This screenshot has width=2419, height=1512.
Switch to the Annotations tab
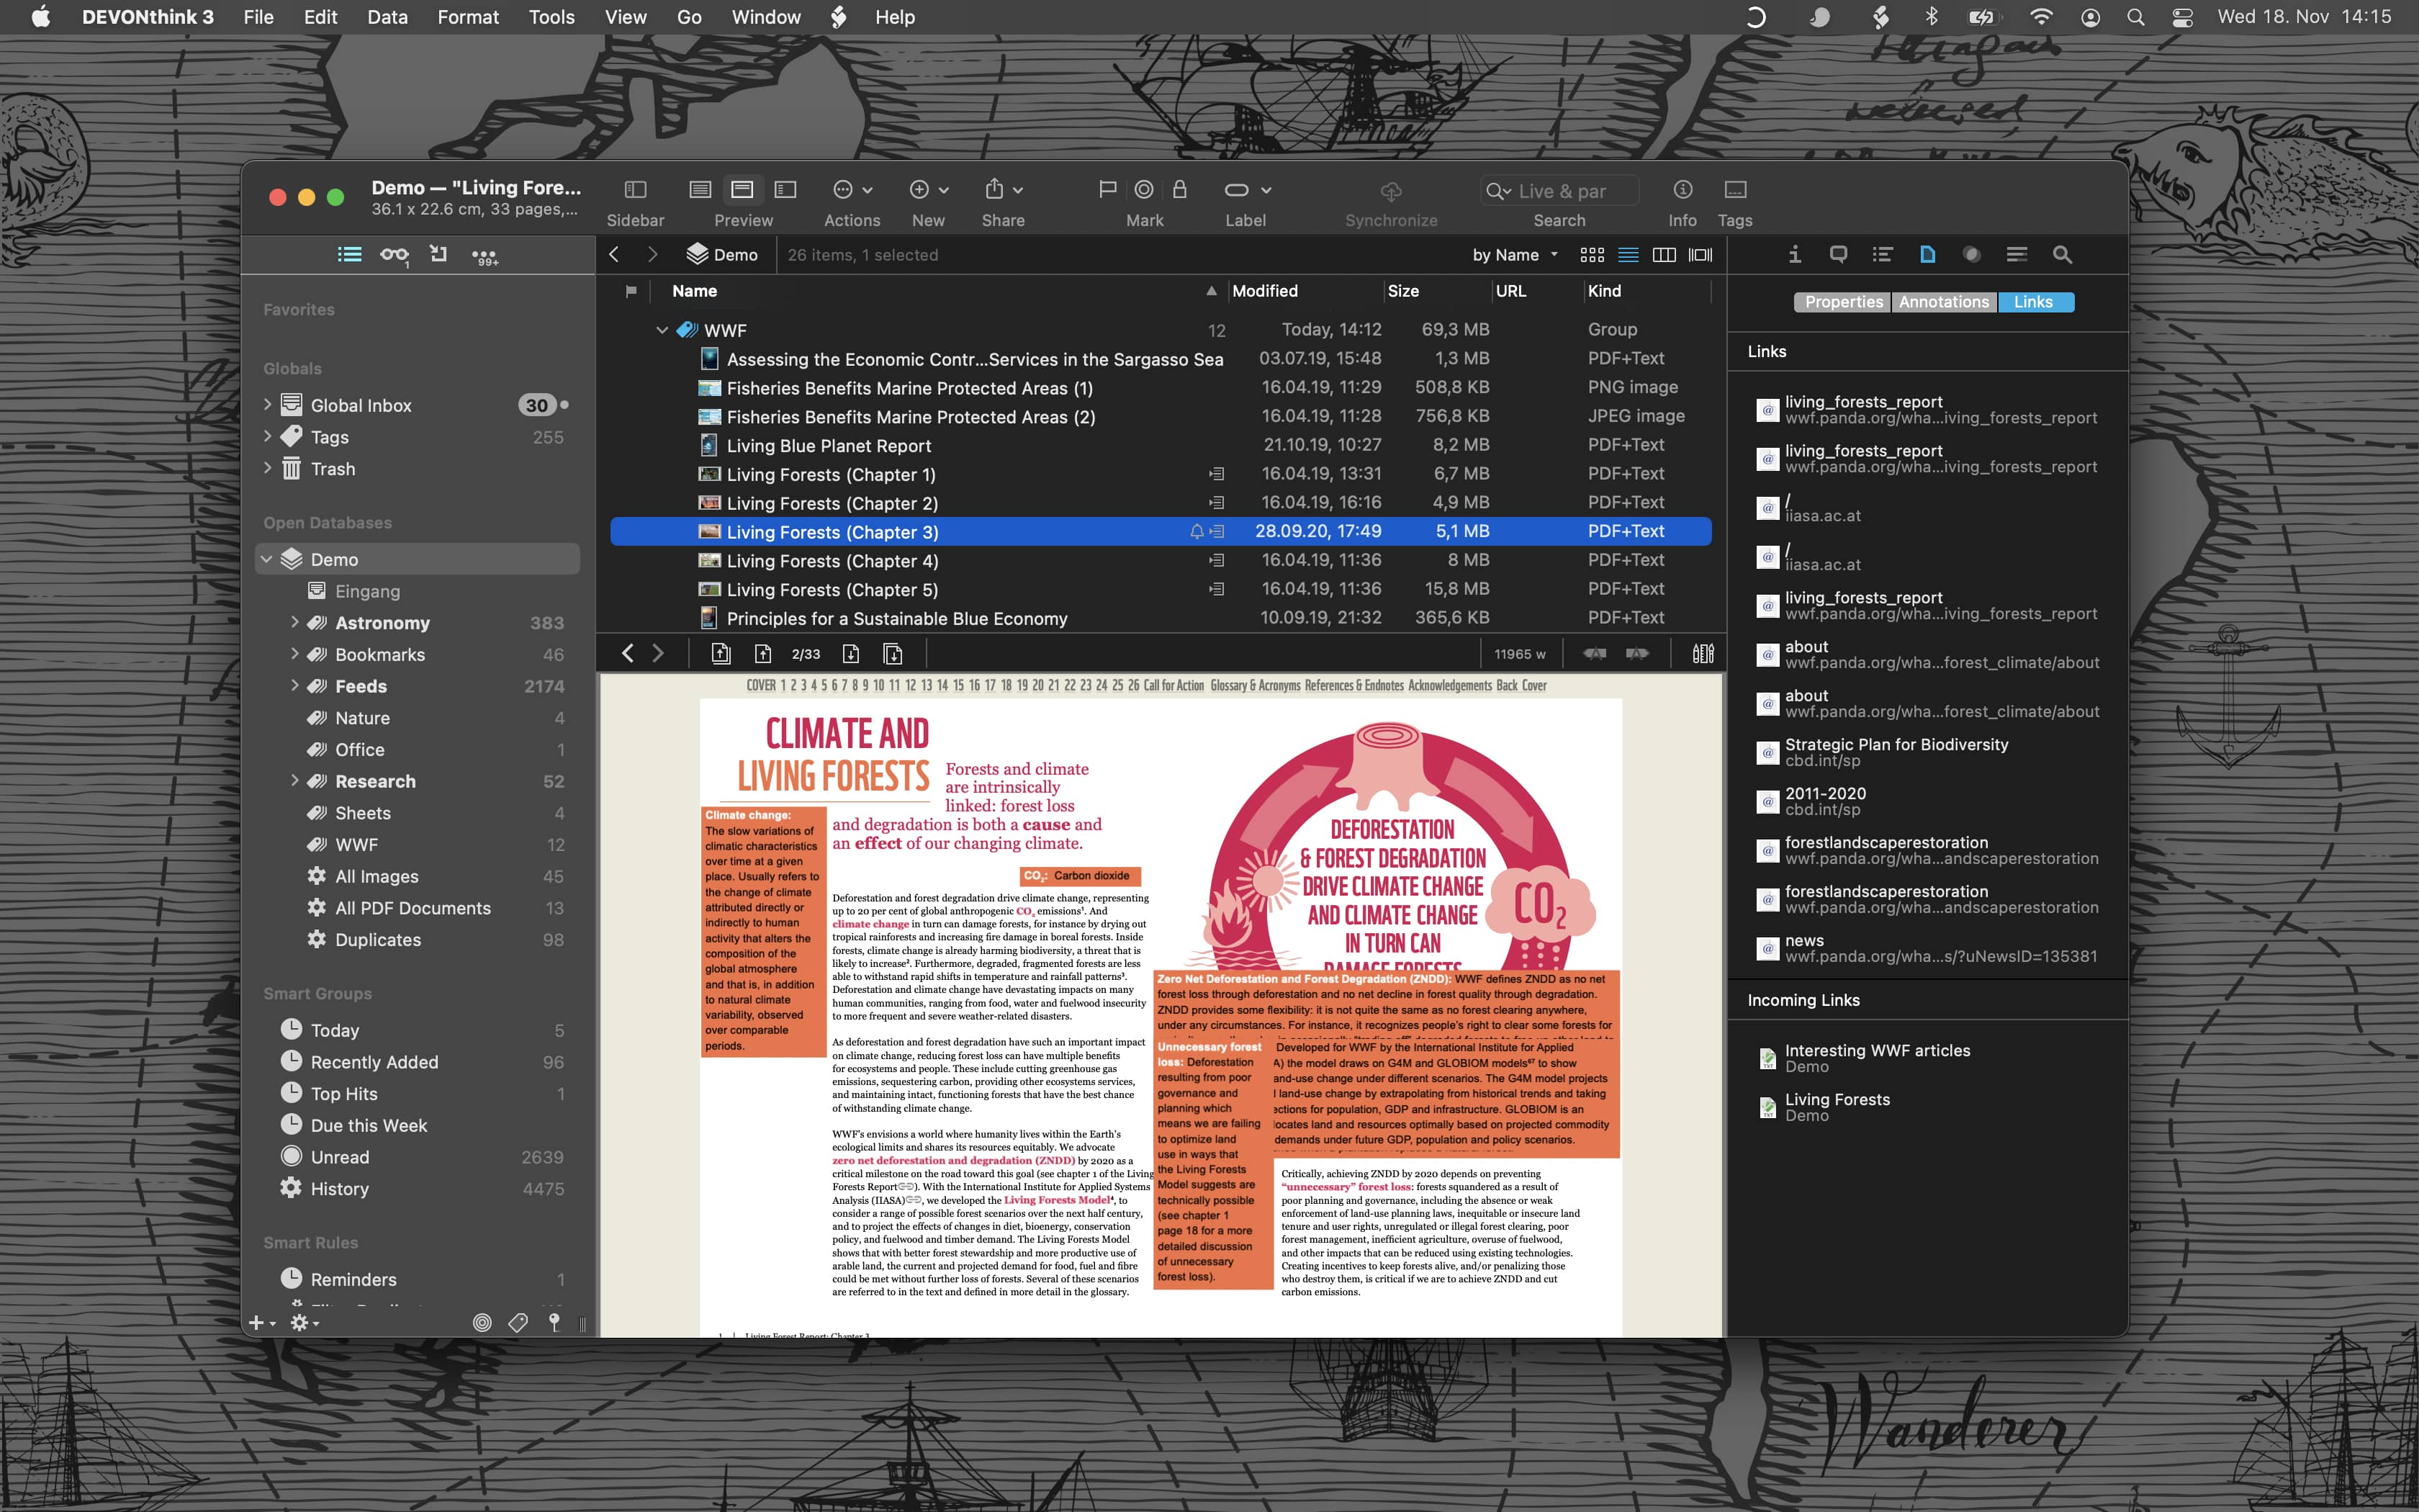point(1943,302)
